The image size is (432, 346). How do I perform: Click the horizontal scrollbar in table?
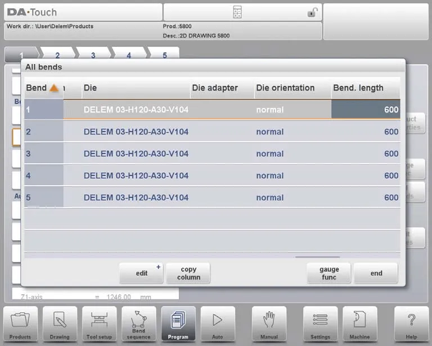pos(317,257)
